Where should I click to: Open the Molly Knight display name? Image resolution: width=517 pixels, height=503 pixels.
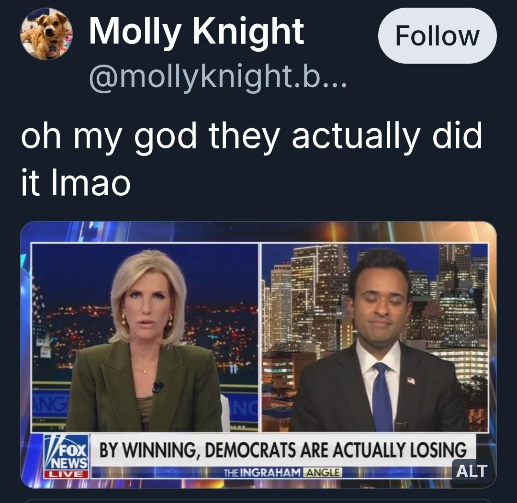pos(197,31)
